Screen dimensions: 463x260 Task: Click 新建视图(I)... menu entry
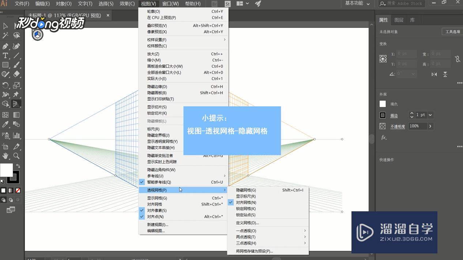coord(183,224)
